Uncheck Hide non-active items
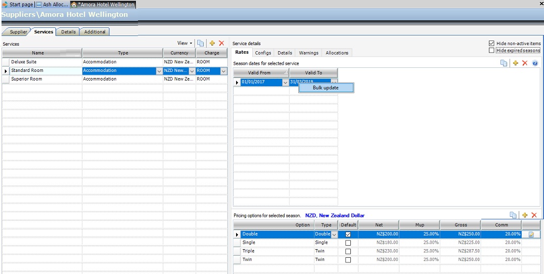 (x=492, y=44)
